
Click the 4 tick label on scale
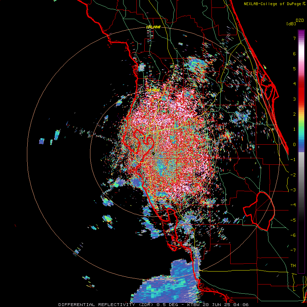click(x=294, y=84)
